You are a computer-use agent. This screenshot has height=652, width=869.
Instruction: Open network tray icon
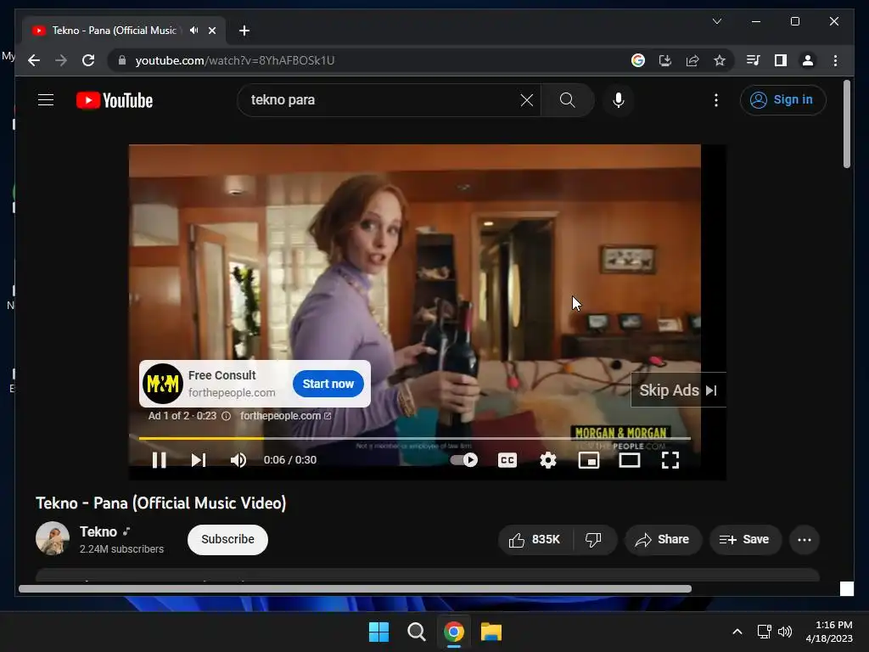point(765,632)
